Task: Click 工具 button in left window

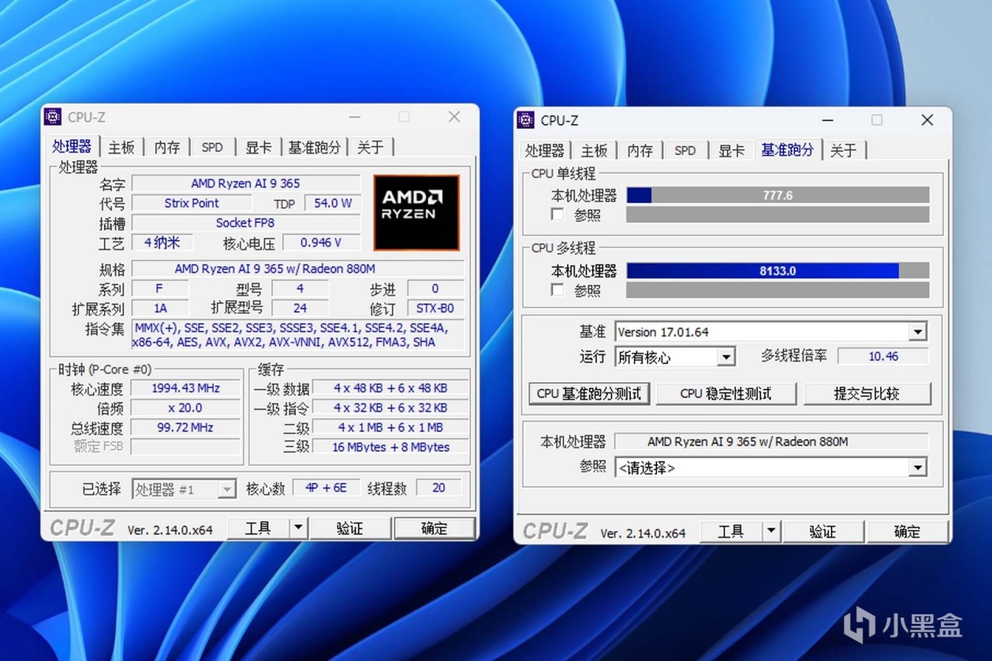Action: [258, 528]
